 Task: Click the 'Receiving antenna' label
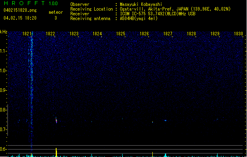pos(90,18)
